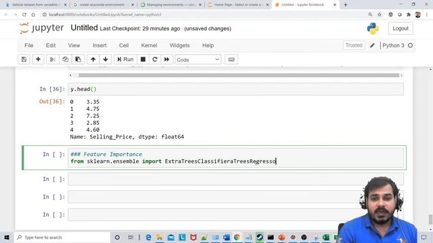The image size is (433, 243).
Task: Click the browser reload button
Action: [x=24, y=15]
